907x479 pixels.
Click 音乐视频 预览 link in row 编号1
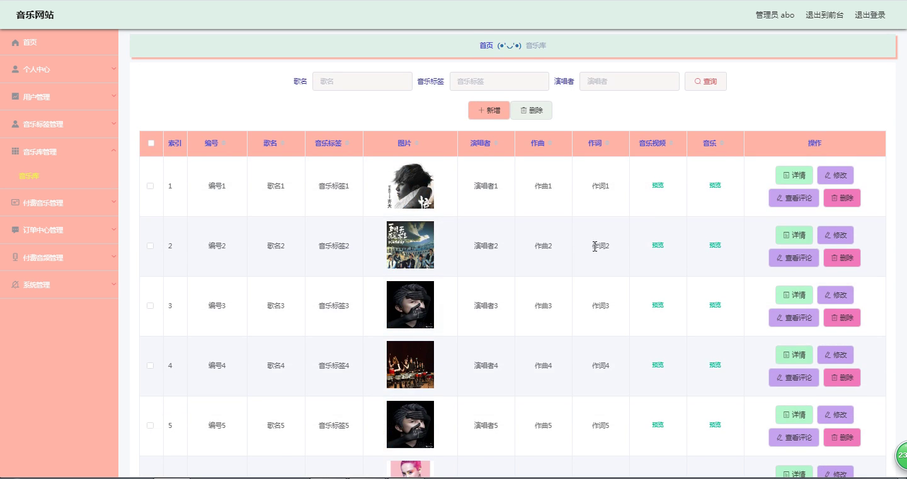[x=658, y=185]
